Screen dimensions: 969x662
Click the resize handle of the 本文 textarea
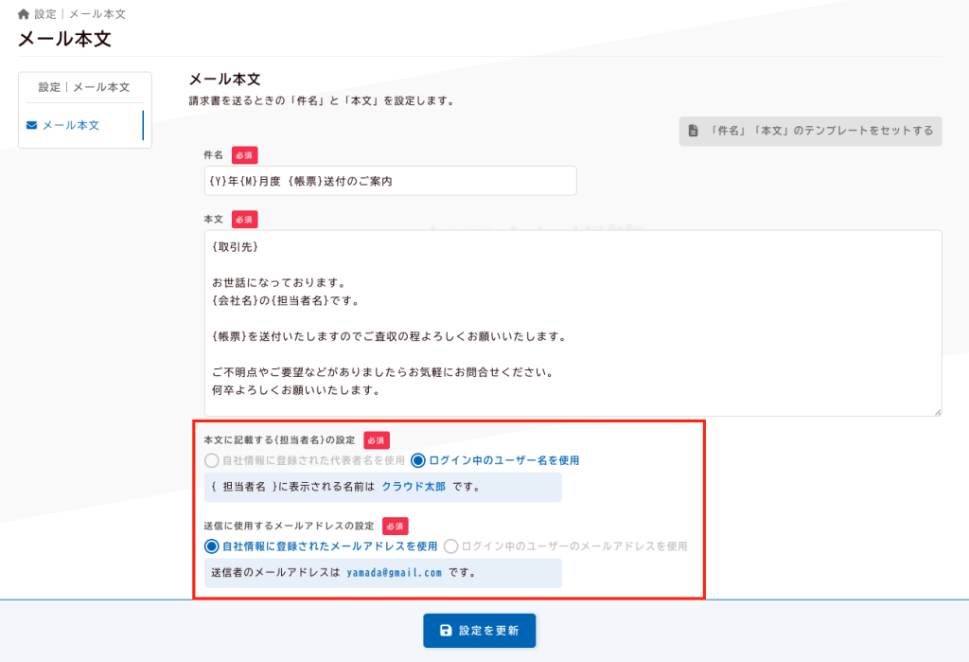(x=937, y=411)
